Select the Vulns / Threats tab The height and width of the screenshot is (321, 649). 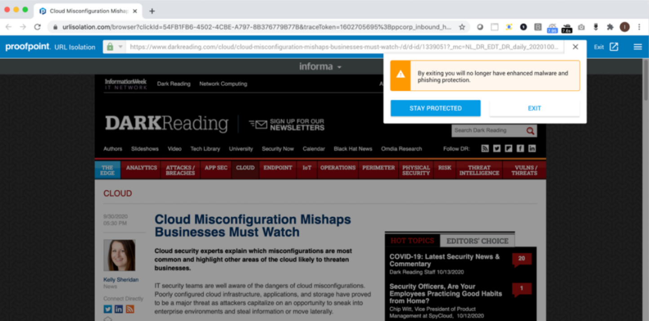[x=524, y=170]
